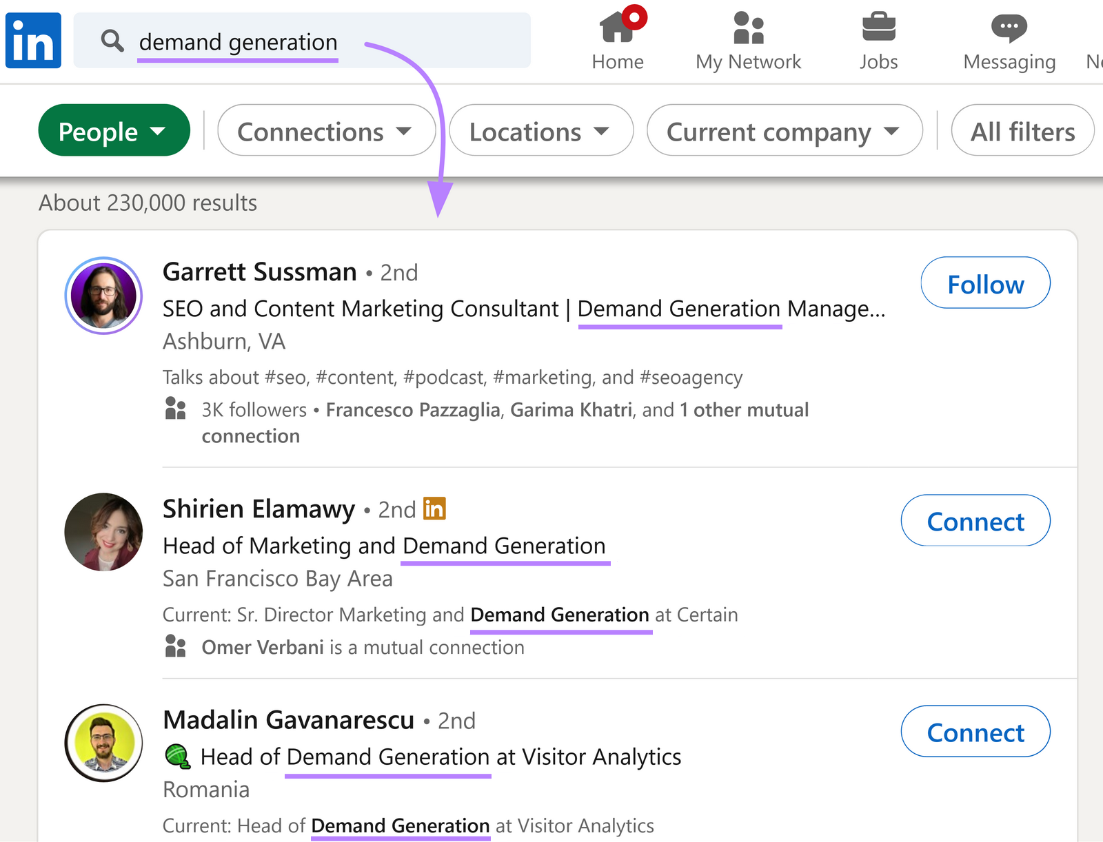Click the search magnifier icon
Viewport: 1103px width, 842px height.
coord(112,41)
